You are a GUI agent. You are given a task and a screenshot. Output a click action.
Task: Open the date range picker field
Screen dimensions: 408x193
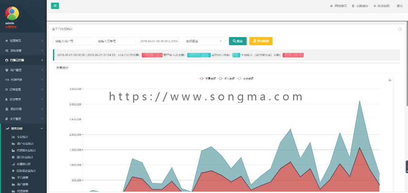[x=158, y=41]
